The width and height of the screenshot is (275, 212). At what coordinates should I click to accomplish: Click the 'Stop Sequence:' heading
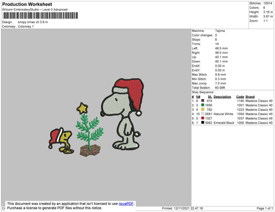click(203, 92)
